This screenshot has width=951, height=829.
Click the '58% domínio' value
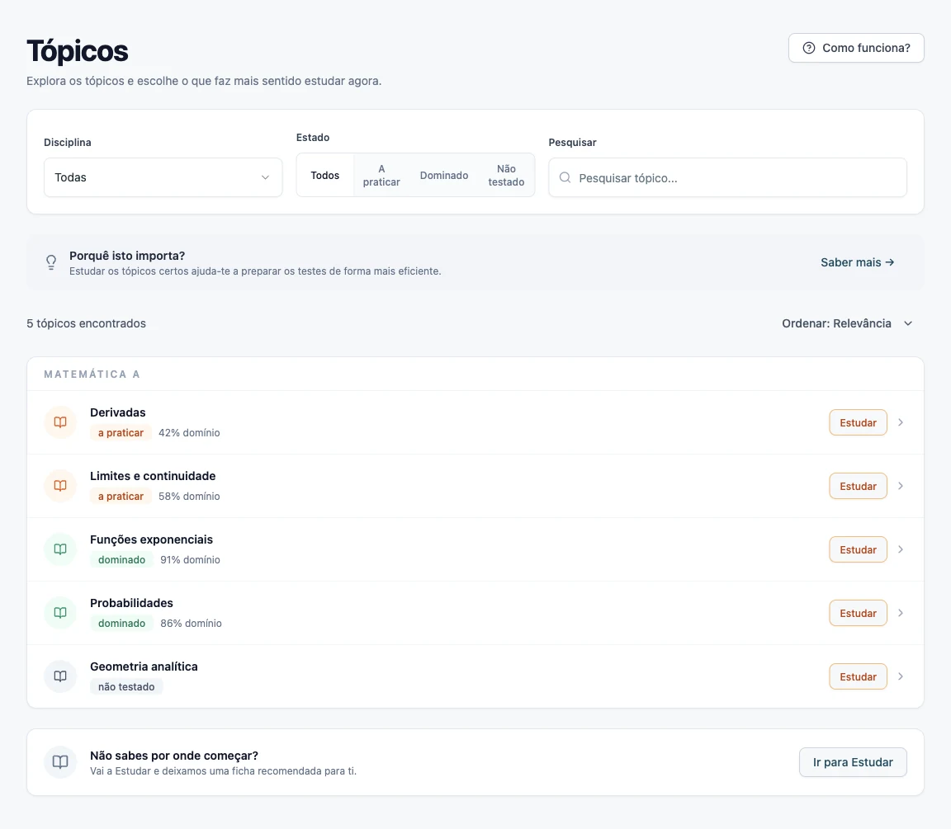(x=189, y=497)
